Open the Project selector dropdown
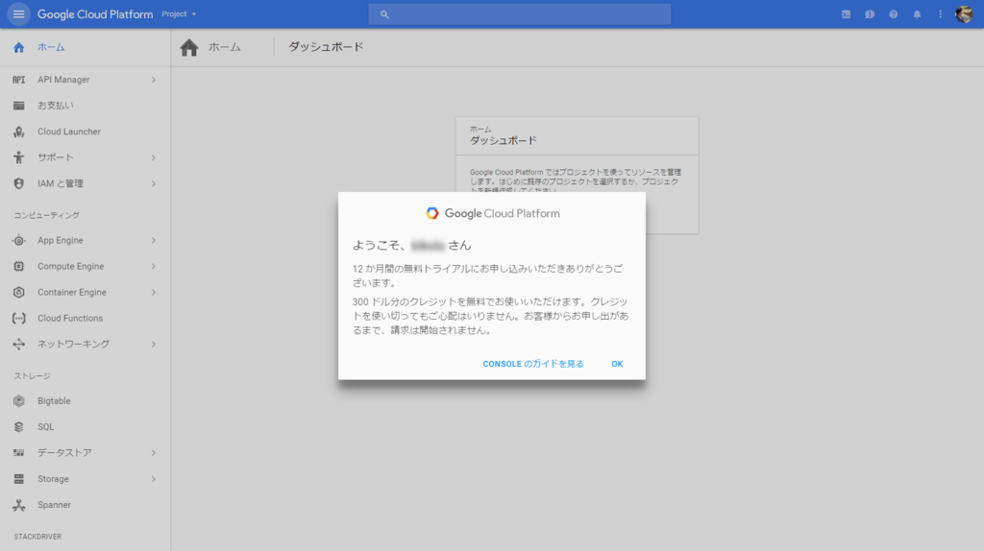This screenshot has width=984, height=551. pos(179,13)
